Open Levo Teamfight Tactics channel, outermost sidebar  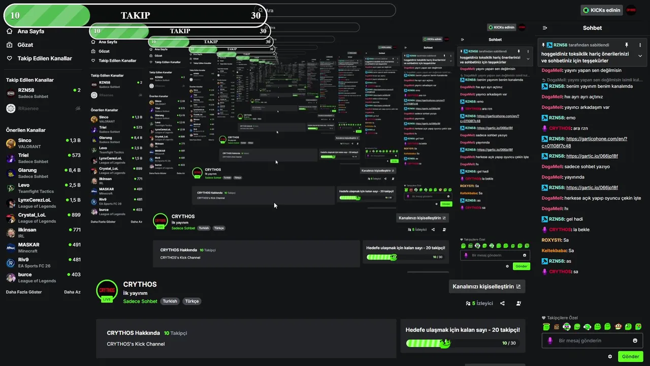[x=43, y=188]
